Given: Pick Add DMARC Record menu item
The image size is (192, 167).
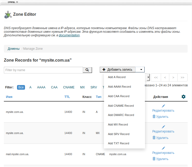Looking at the screenshot, I should tap(121, 115).
